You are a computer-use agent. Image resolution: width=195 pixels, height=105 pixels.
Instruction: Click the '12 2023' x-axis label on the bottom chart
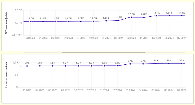point(92,90)
